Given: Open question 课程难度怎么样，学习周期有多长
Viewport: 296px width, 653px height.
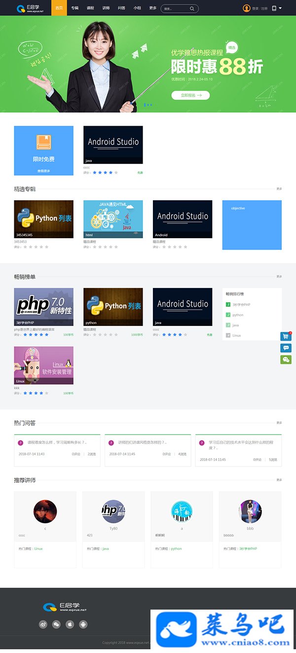Looking at the screenshot, I should pos(57,442).
